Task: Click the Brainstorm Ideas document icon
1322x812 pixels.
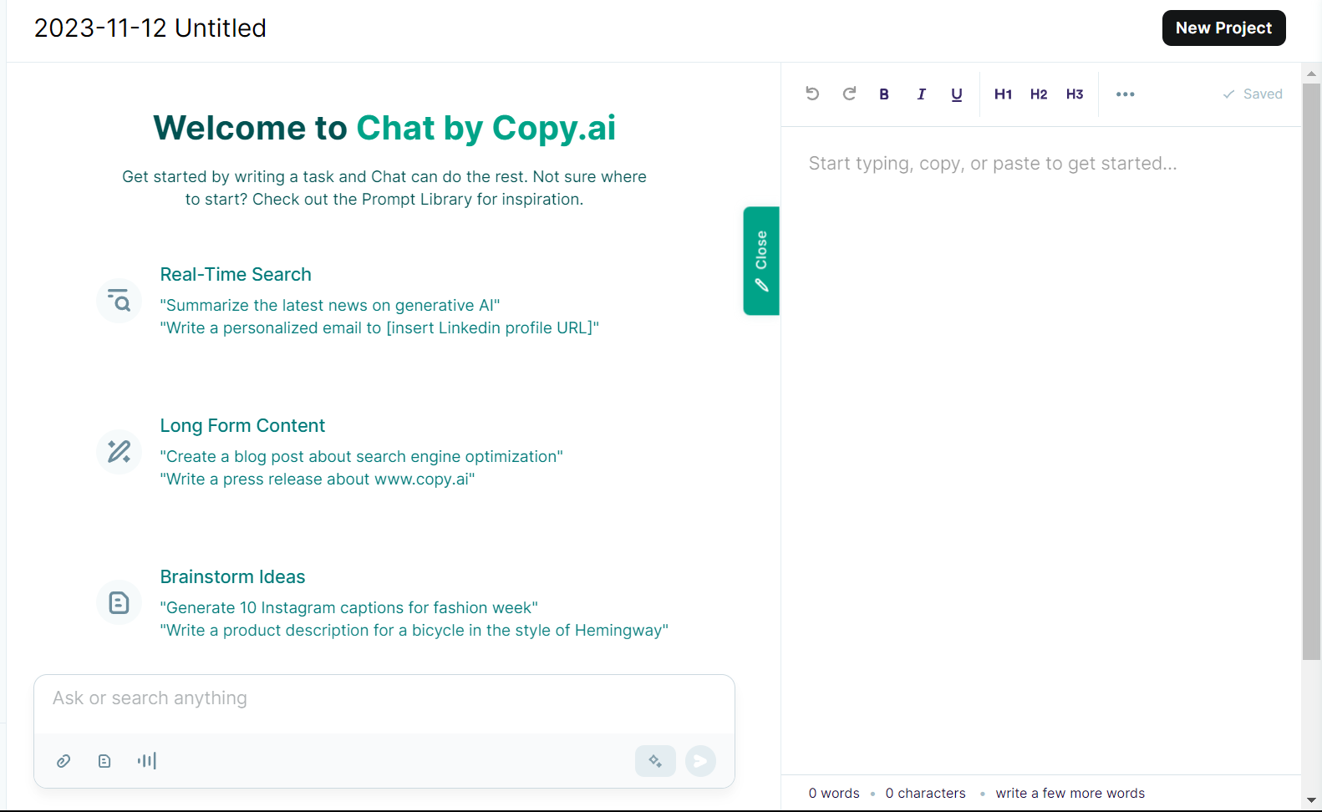Action: (x=119, y=603)
